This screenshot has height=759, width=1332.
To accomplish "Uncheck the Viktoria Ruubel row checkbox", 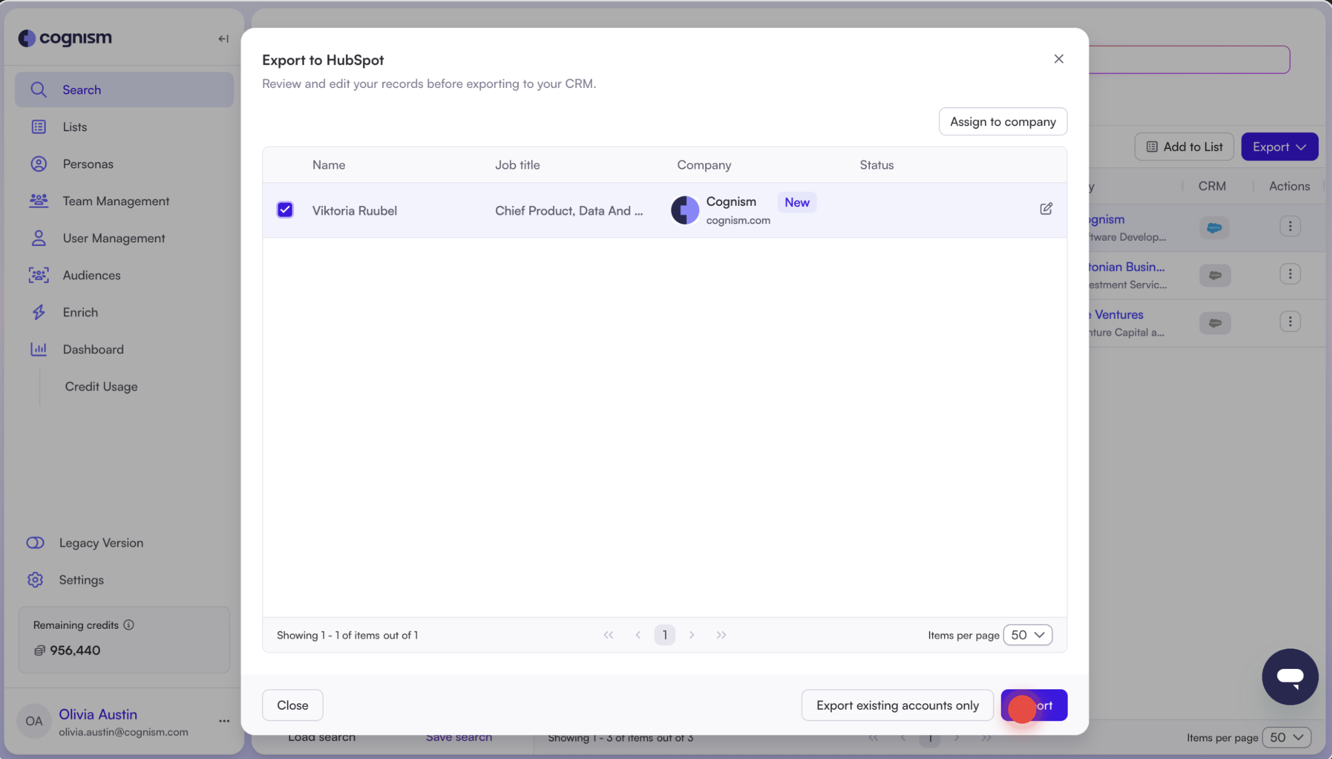I will [x=285, y=210].
